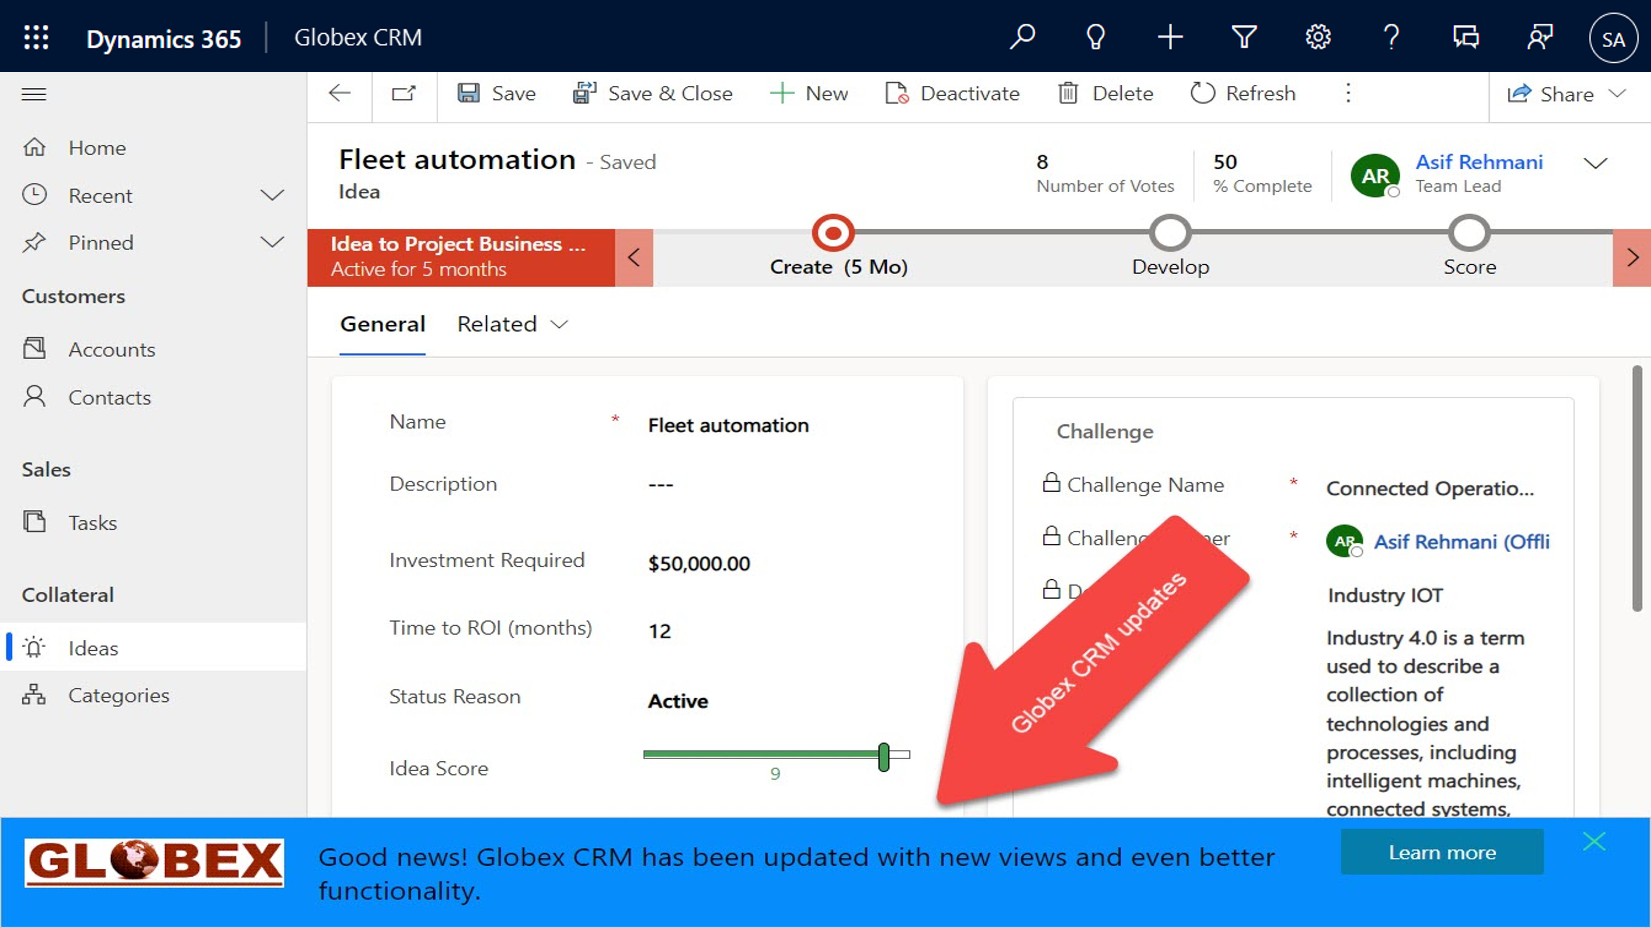Click New in the command bar
The image size is (1651, 928).
pyautogui.click(x=808, y=93)
